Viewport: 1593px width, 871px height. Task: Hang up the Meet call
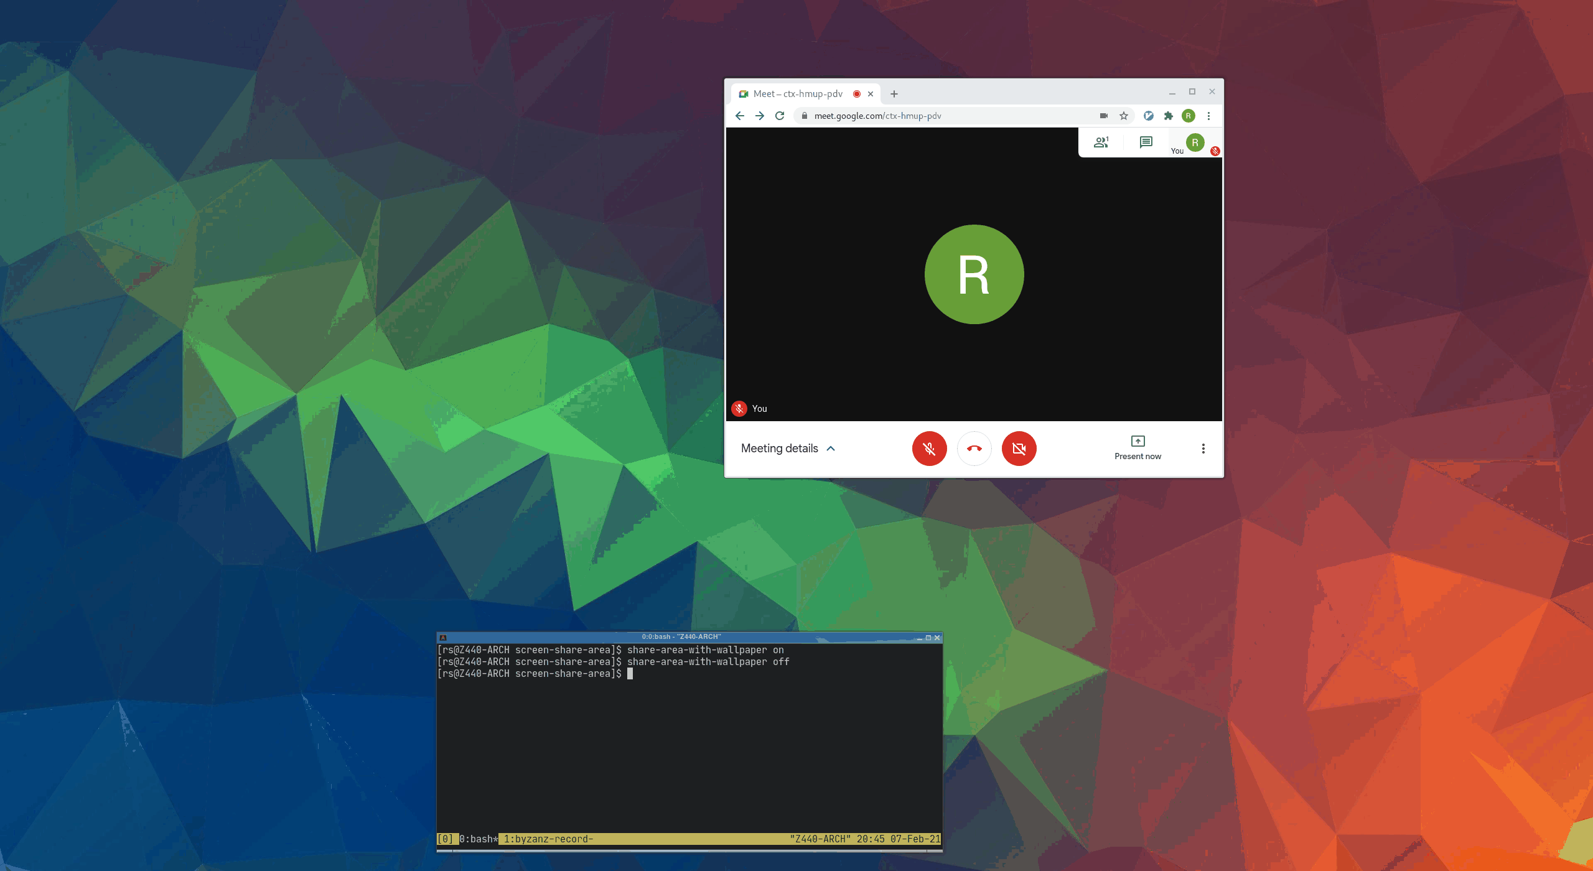pos(974,449)
